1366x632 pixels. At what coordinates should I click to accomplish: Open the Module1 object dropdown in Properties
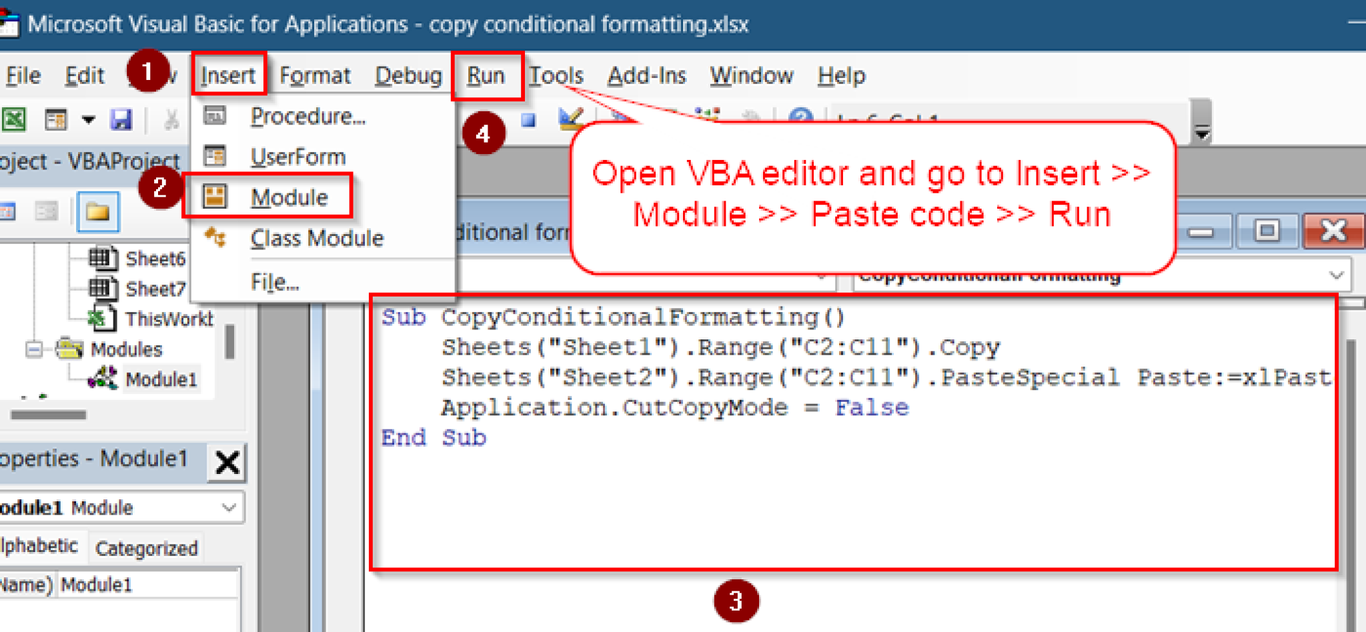[229, 508]
